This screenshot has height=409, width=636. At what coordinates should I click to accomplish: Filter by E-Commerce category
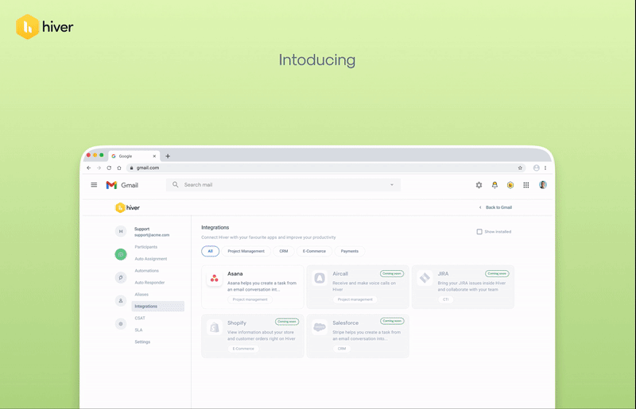tap(314, 251)
